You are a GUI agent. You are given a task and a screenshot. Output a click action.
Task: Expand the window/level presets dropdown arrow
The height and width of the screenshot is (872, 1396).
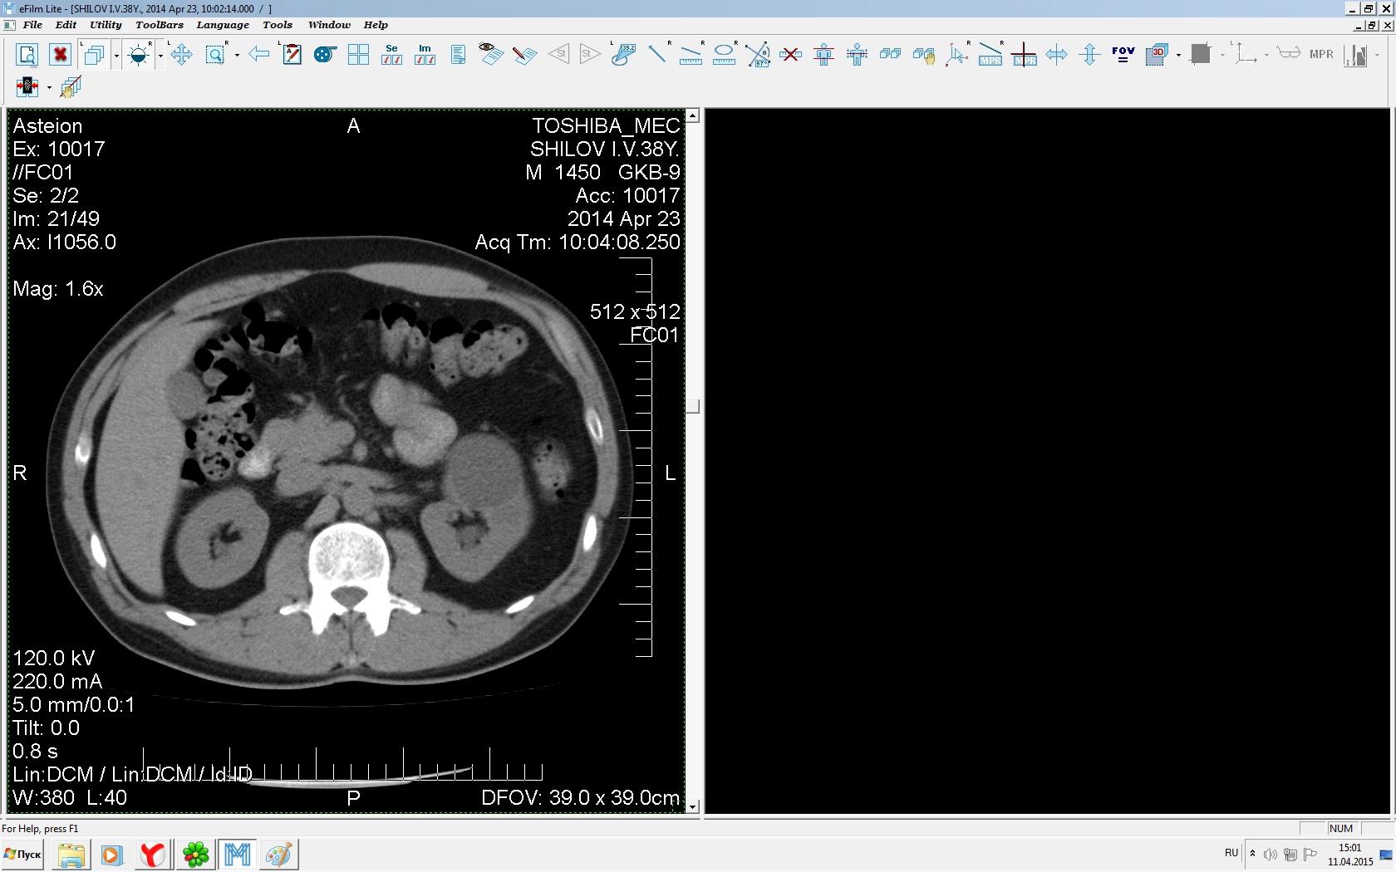(160, 56)
